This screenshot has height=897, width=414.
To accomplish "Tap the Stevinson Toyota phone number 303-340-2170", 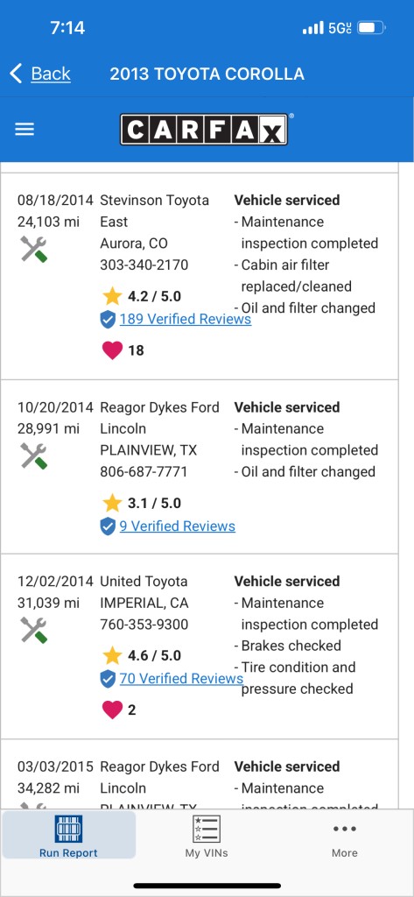I will [x=144, y=265].
